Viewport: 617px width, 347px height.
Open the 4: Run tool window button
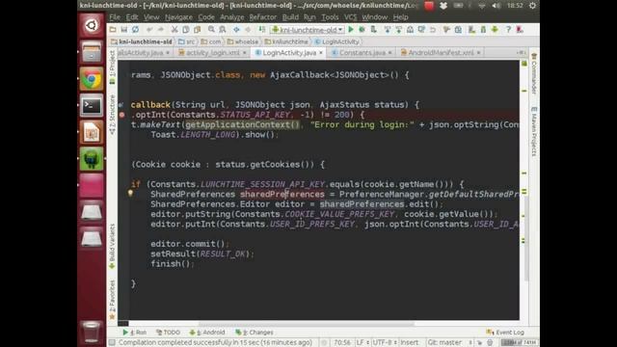(135, 332)
